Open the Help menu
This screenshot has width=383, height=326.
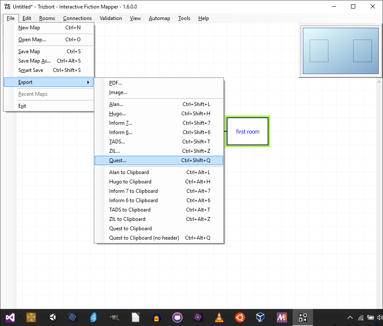pyautogui.click(x=203, y=18)
